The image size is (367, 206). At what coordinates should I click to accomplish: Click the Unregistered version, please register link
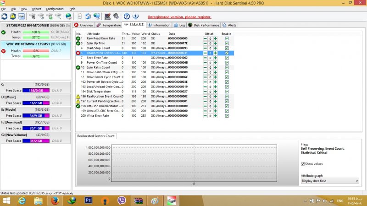(x=179, y=17)
